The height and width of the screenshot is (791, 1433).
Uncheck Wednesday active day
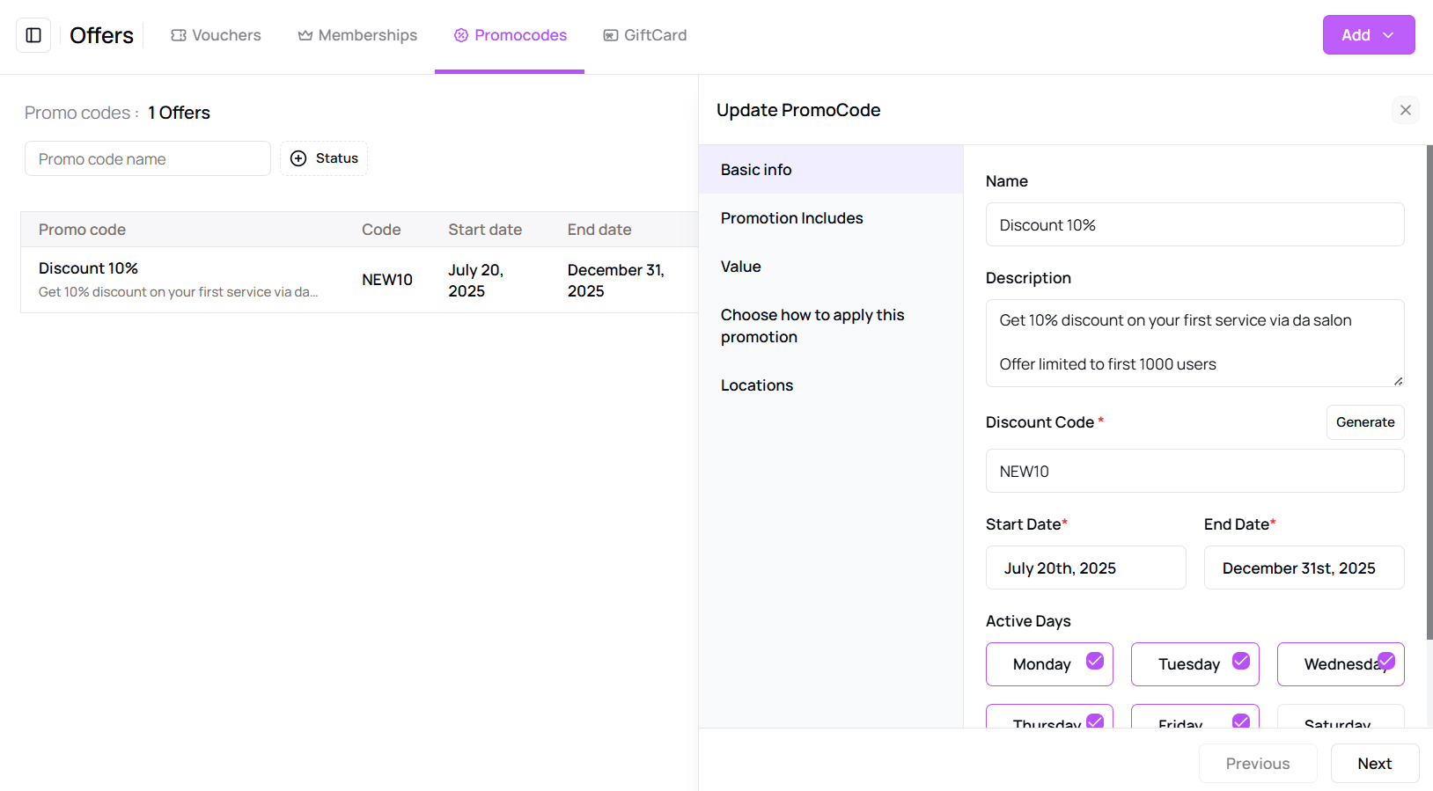click(x=1341, y=664)
